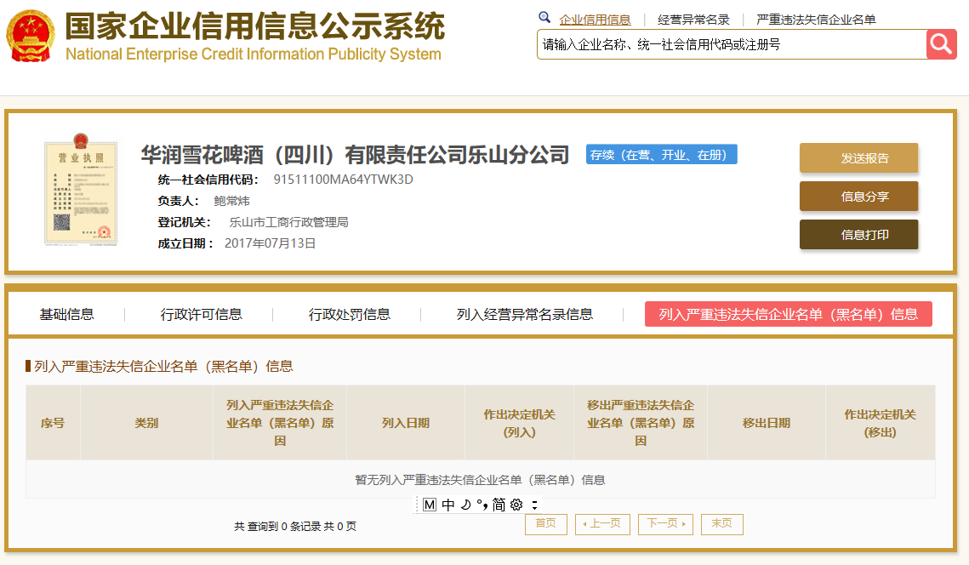Click the responsible person name 鲍常炜
The height and width of the screenshot is (565, 969).
[x=231, y=201]
